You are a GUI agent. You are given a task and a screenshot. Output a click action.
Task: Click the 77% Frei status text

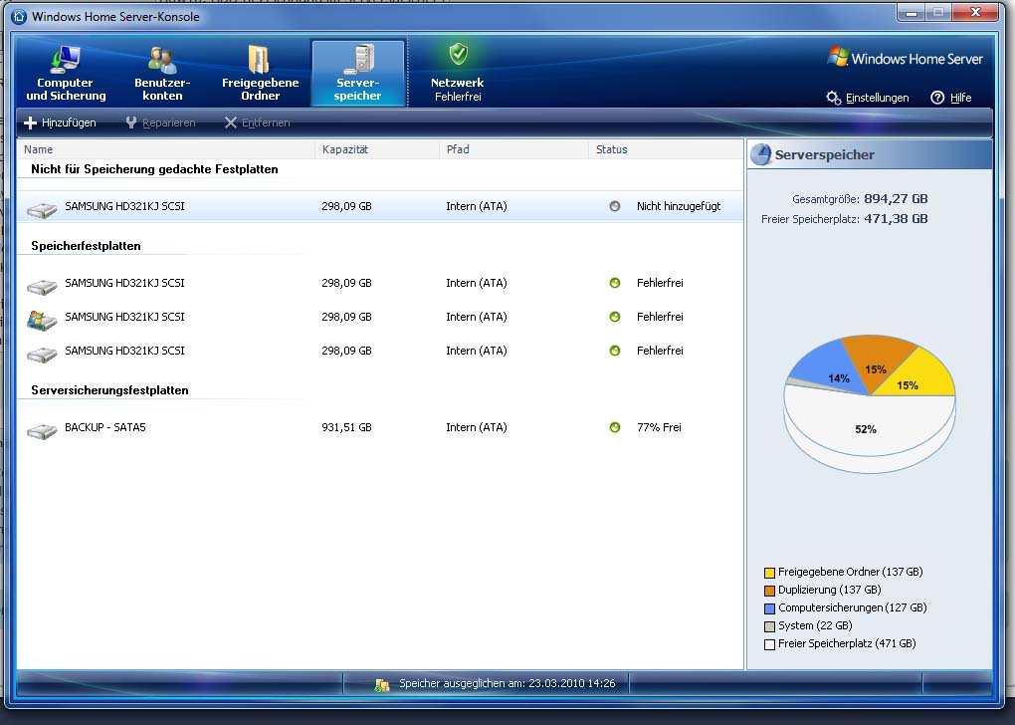[659, 427]
